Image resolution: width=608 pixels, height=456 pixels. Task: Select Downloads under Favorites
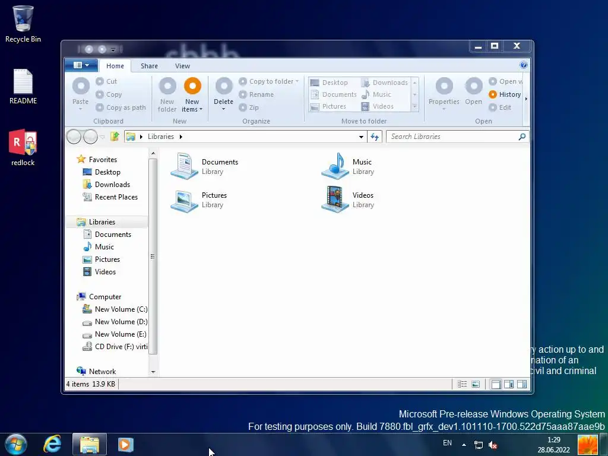106,185
